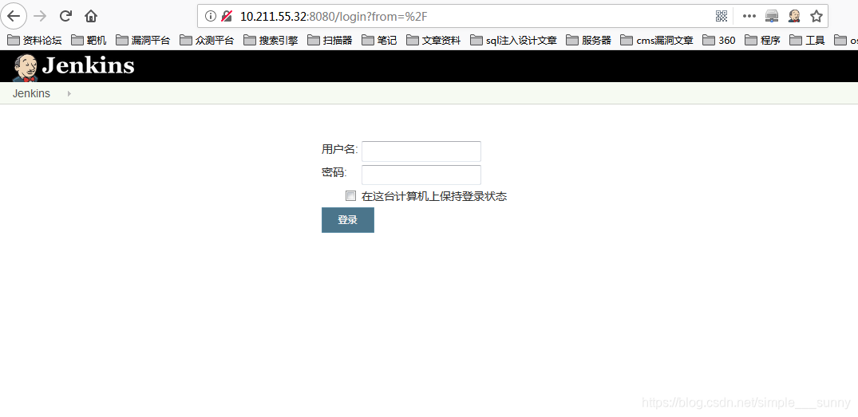Open the 程序 bookmarks folder
This screenshot has width=858, height=417.
[x=762, y=40]
